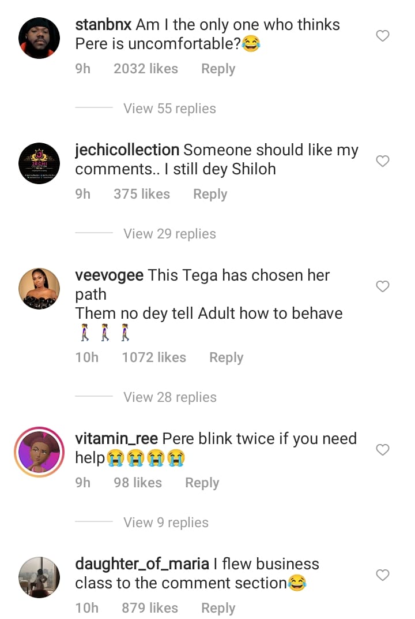
Task: Expand View 9 replies thread
Action: [x=165, y=523]
